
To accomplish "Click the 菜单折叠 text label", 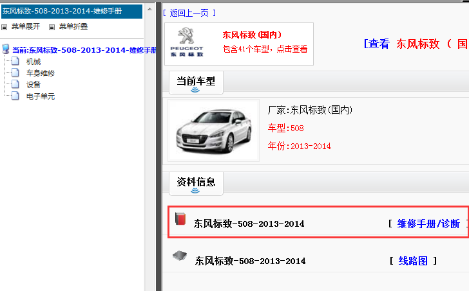I will [73, 26].
